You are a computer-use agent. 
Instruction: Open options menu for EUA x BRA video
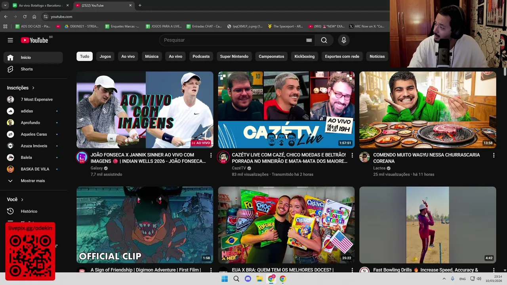[352, 270]
